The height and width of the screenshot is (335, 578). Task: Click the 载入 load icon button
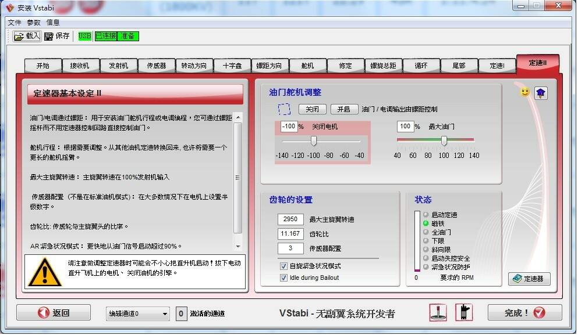[x=27, y=36]
